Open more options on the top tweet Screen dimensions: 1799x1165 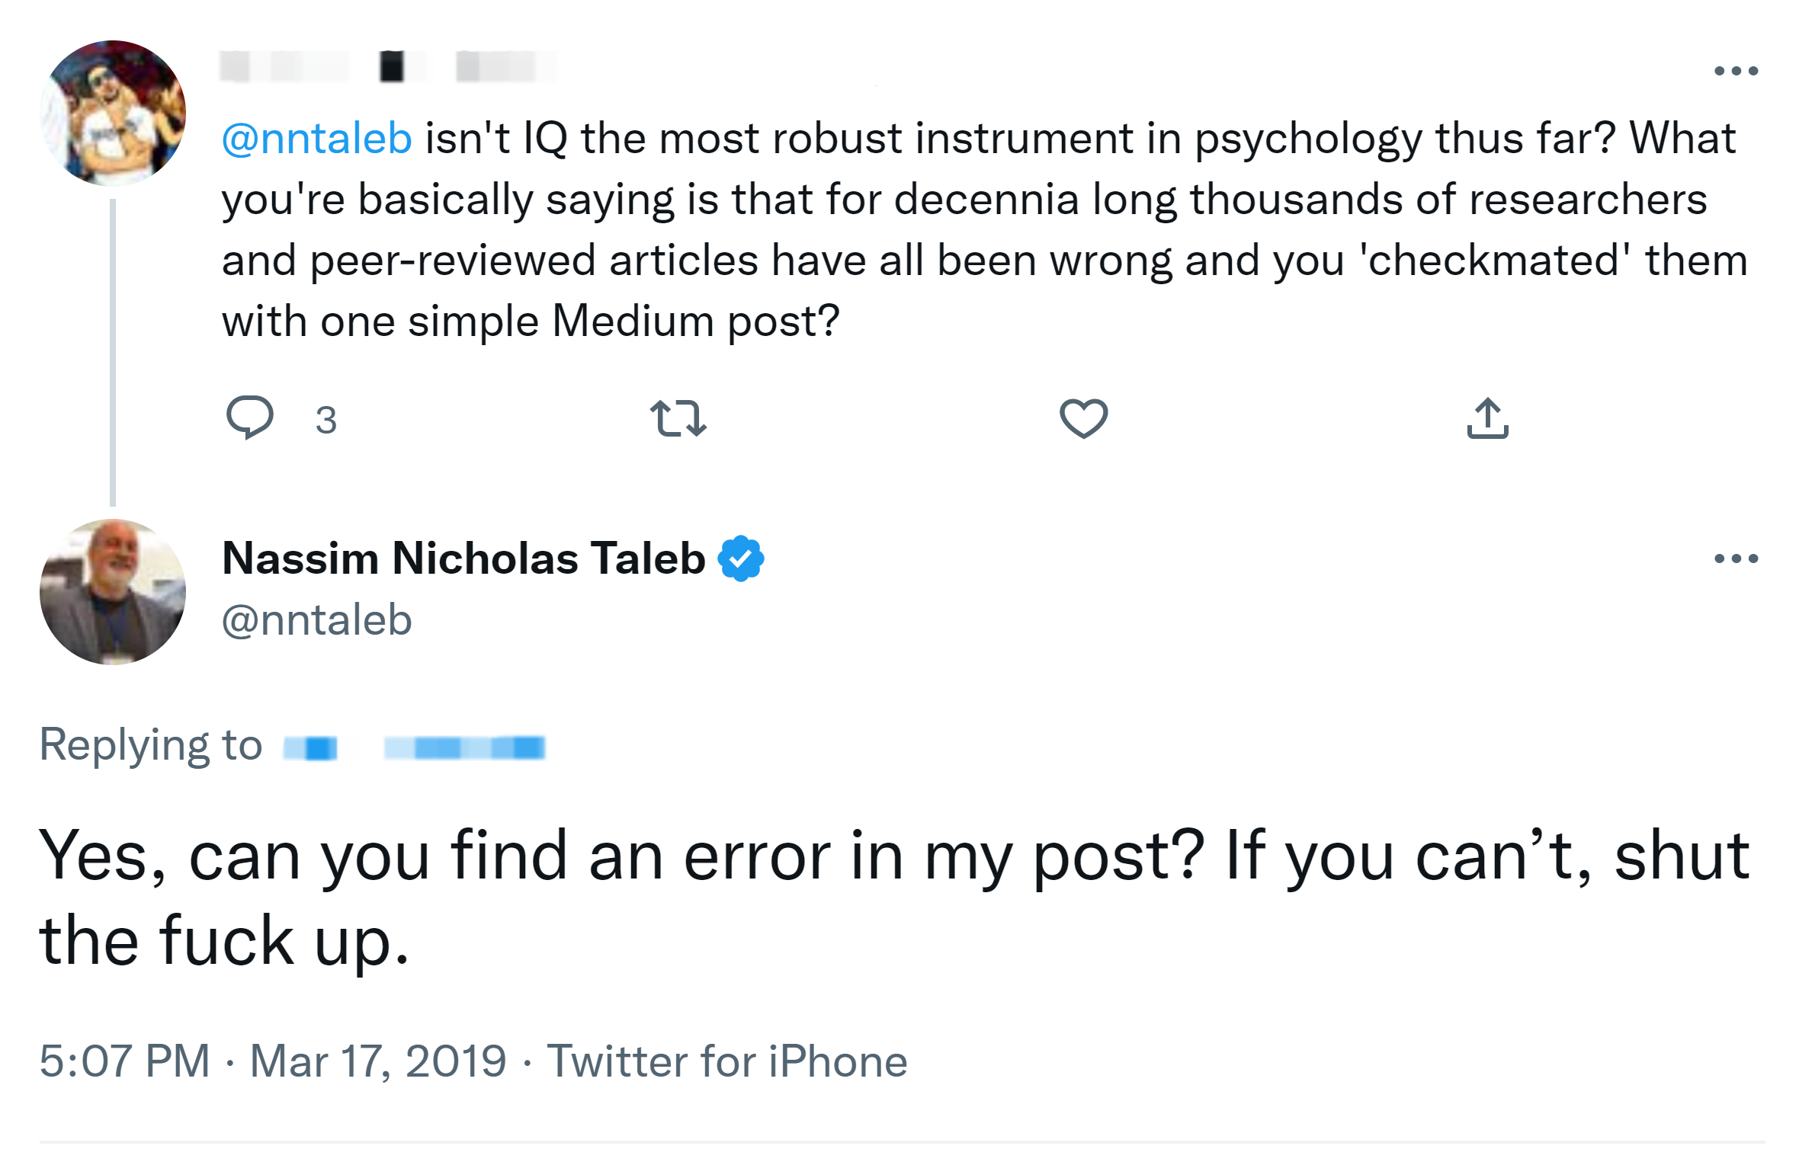pyautogui.click(x=1736, y=71)
